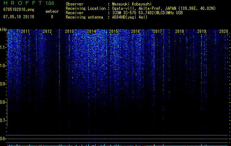Select the observer name Masayuki Kobayashi

coord(132,4)
